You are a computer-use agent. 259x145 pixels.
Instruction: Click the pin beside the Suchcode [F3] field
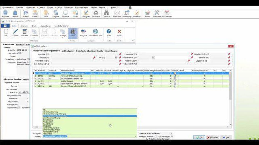94,58
